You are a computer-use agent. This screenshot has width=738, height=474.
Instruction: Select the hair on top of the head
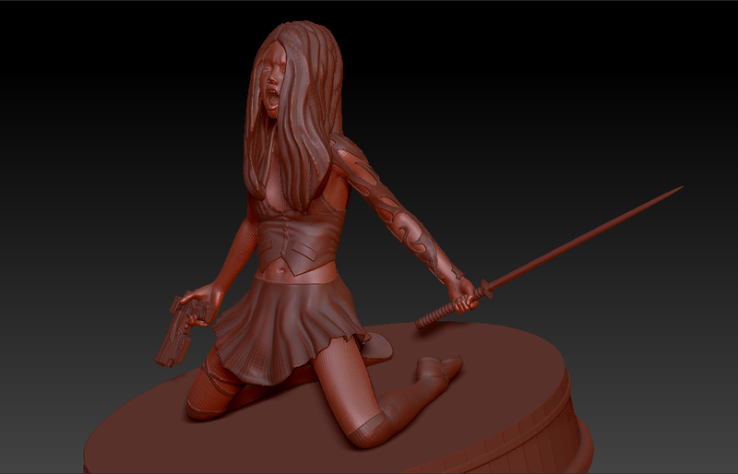click(x=281, y=37)
